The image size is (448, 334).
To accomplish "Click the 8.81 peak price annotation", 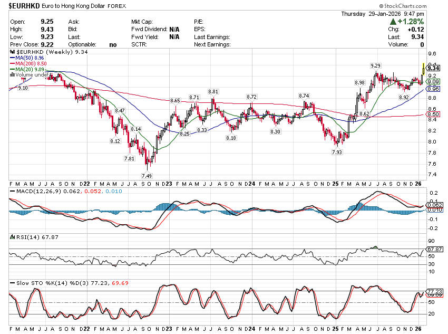I will point(213,91).
